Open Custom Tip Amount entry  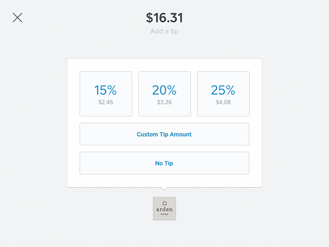(164, 134)
